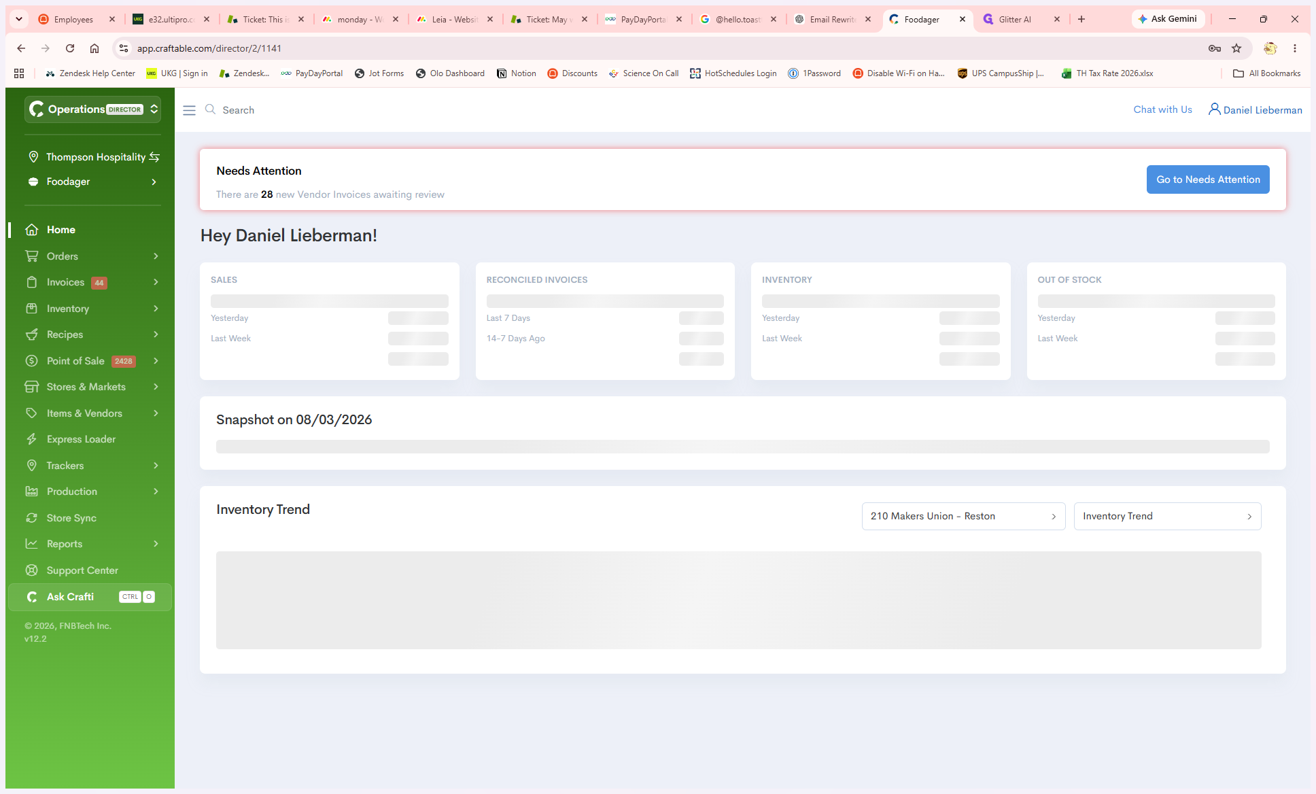Open the browser tab search dropdown
Viewport: 1316px width, 794px height.
[19, 19]
